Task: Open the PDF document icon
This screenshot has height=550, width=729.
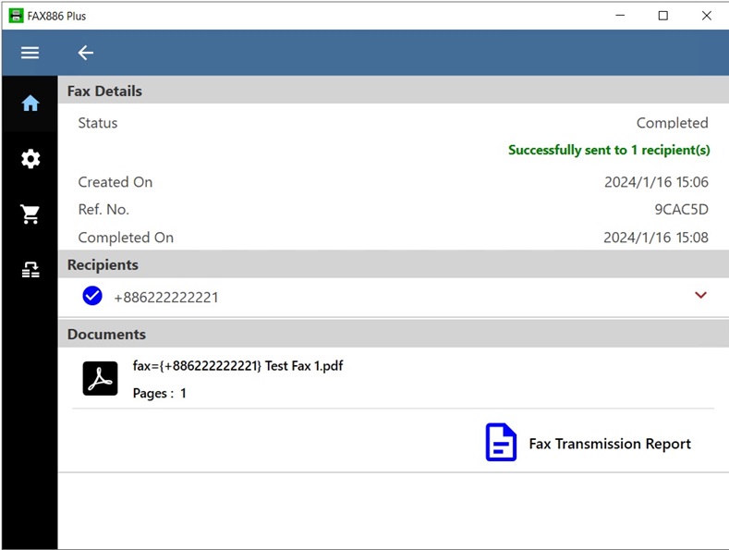Action: pyautogui.click(x=101, y=378)
